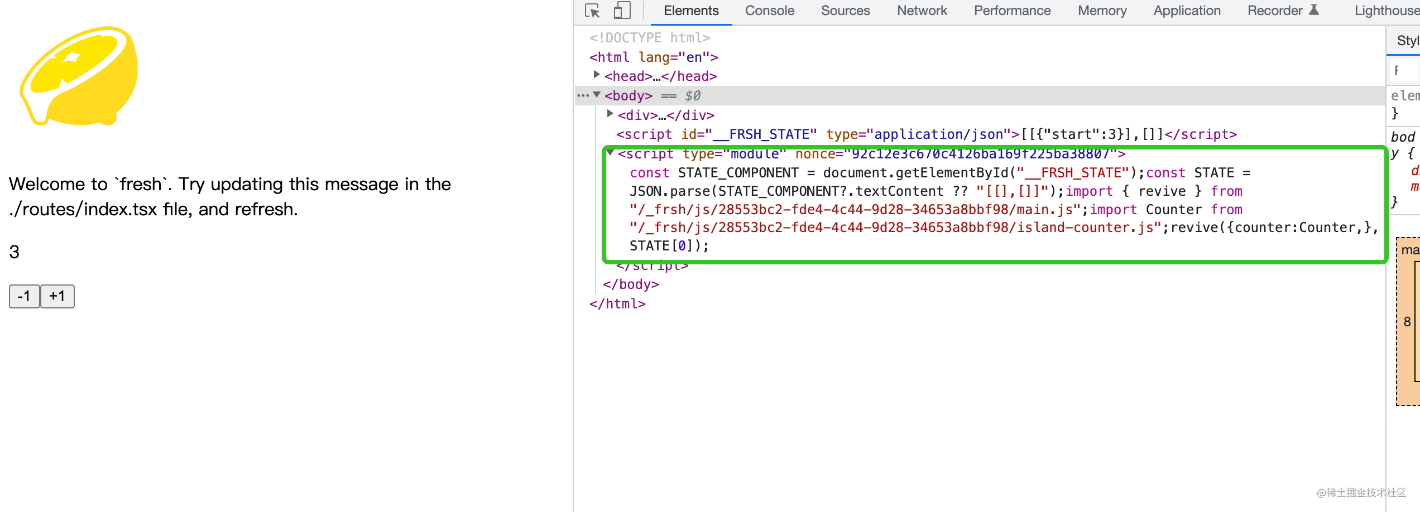
Task: Click the counter value 3 text
Action: tap(15, 252)
